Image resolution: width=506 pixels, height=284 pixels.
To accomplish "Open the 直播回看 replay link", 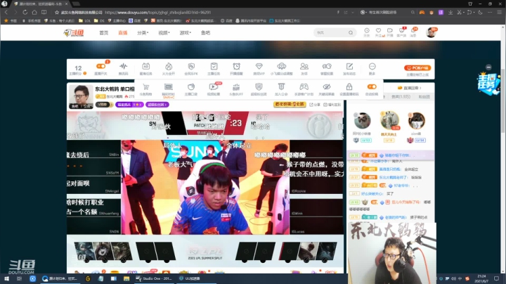I will pos(410,88).
